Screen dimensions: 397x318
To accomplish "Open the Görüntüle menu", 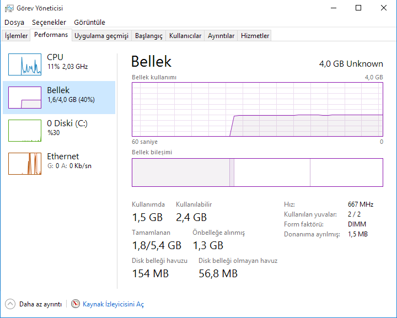I will (x=89, y=23).
